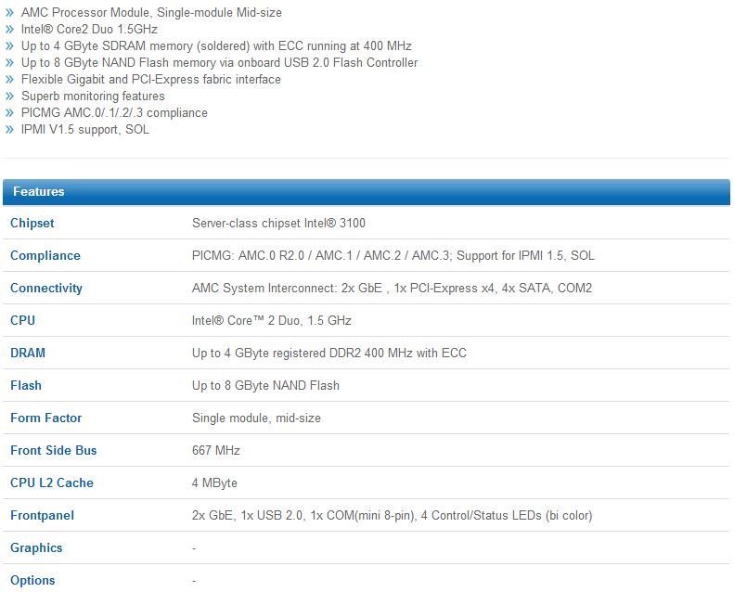Click the "Intel® Core2 Duo 1.5GHz" bullet text

click(x=89, y=29)
